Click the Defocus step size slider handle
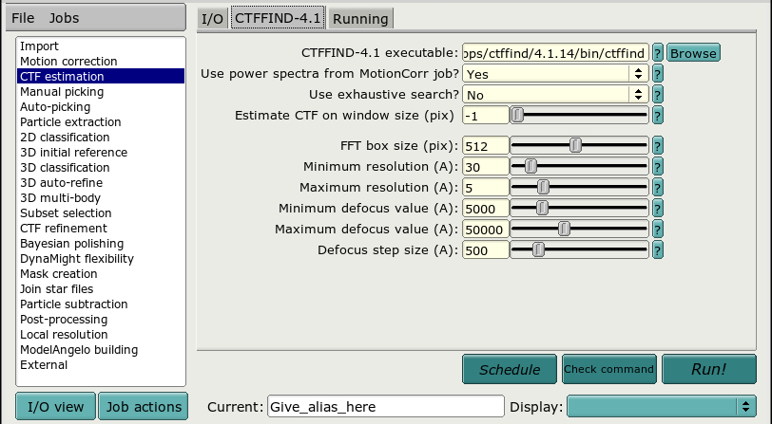The image size is (772, 424). (539, 250)
